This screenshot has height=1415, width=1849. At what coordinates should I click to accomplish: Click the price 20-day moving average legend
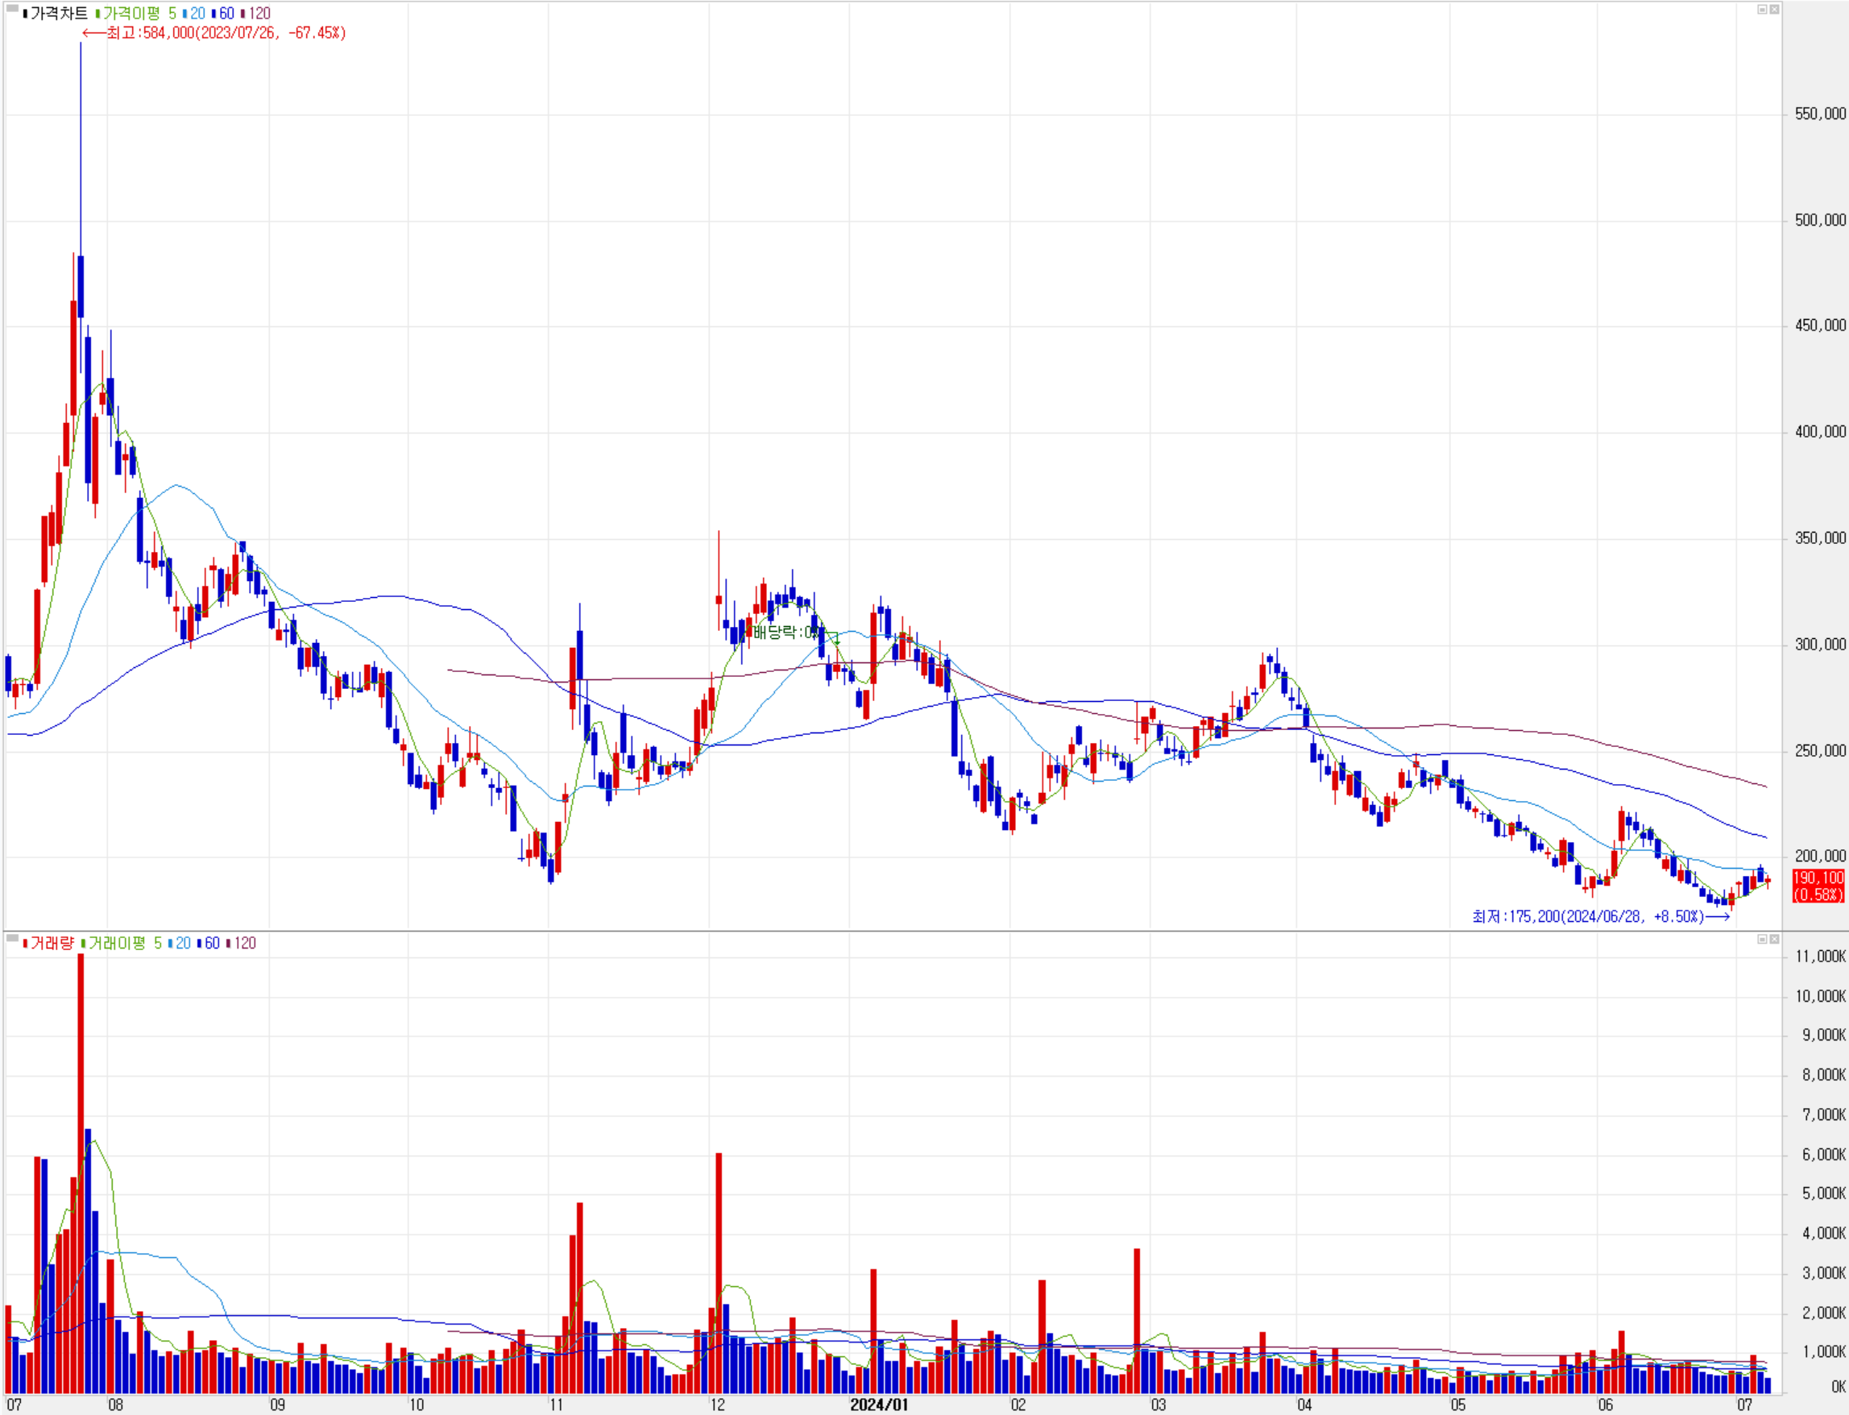point(197,14)
